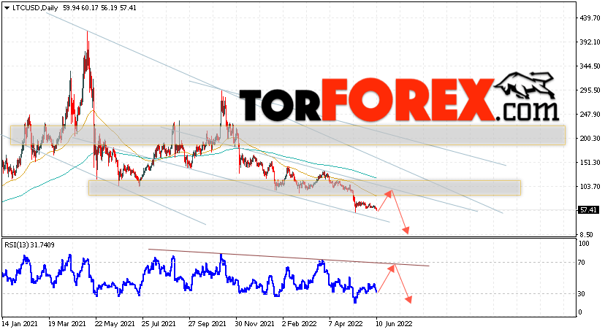Open the LTCUSD symbol dropdown arrow

tap(7, 8)
